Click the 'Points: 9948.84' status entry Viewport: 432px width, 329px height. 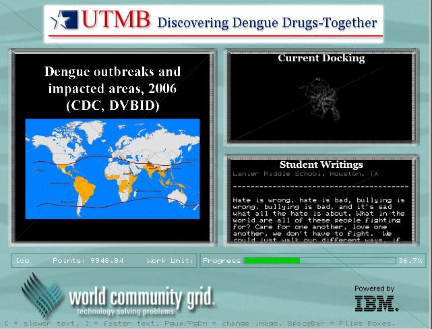(x=88, y=261)
